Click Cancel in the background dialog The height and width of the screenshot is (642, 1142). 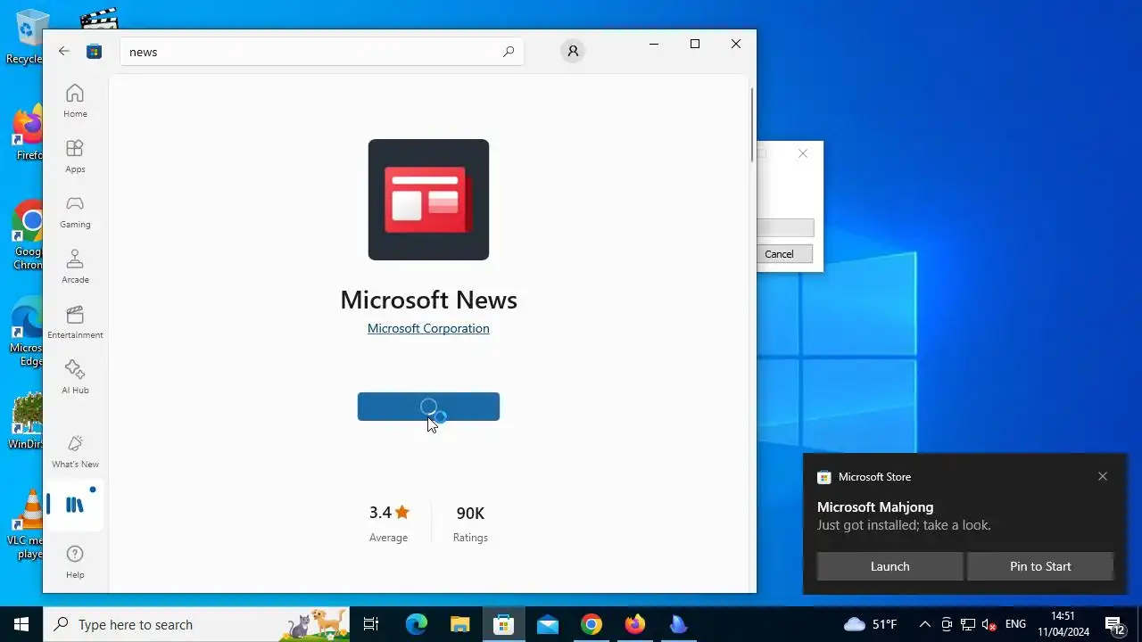(x=779, y=254)
